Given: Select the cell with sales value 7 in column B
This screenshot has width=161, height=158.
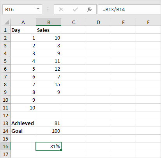Looking at the screenshot, I should tap(49, 76).
